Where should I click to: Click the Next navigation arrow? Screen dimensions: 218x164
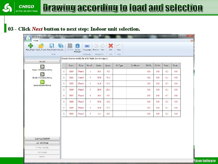[x=103, y=46]
